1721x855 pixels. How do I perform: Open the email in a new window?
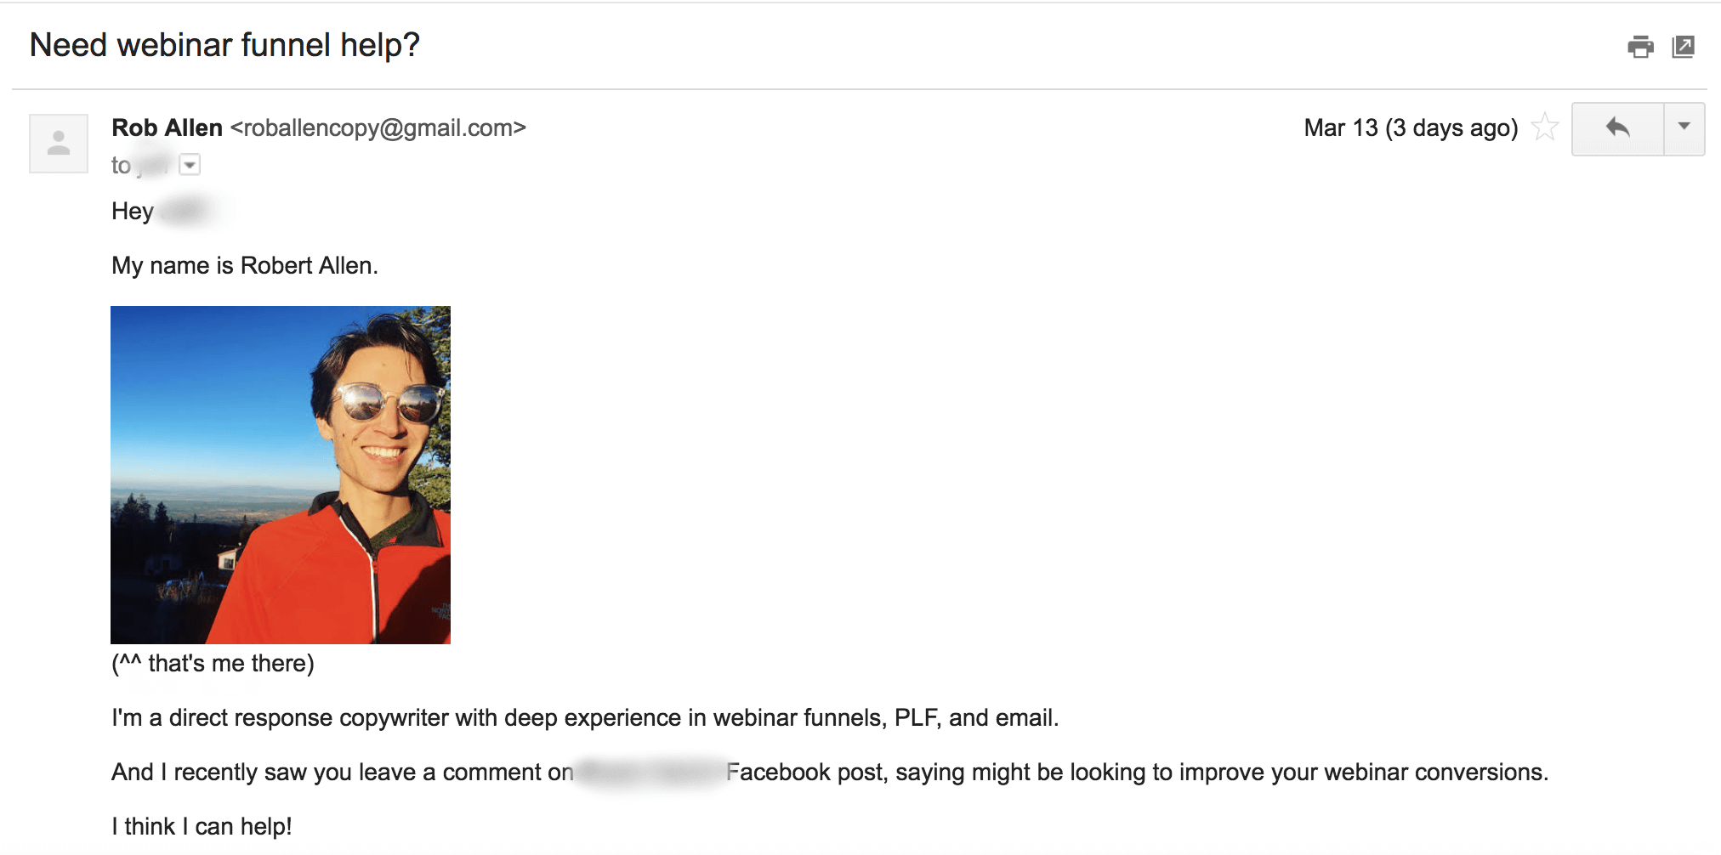click(x=1684, y=47)
